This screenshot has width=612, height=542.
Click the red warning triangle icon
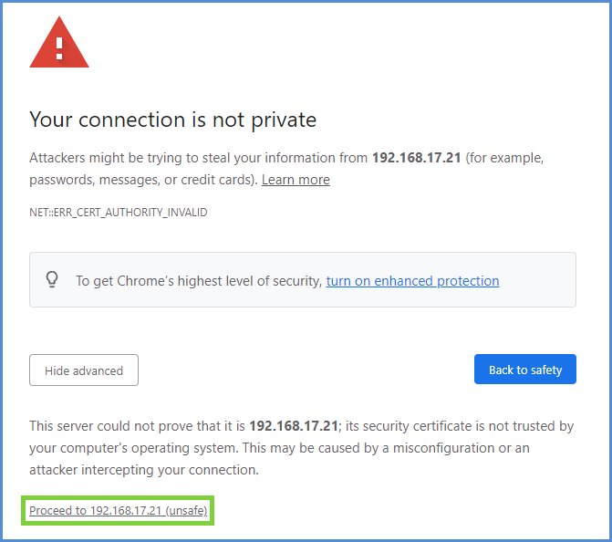click(x=59, y=45)
